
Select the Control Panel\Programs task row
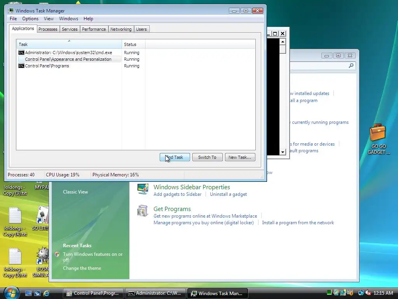69,66
